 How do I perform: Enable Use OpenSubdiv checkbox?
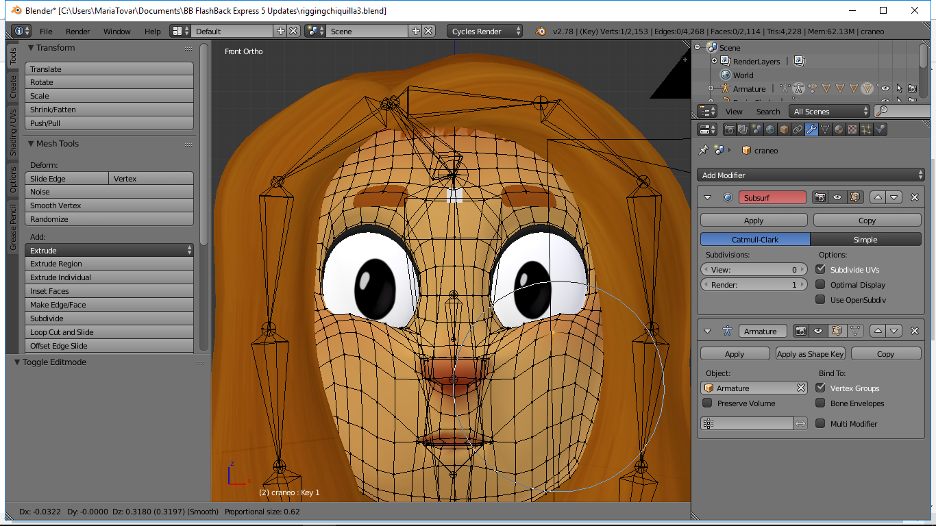tap(820, 299)
